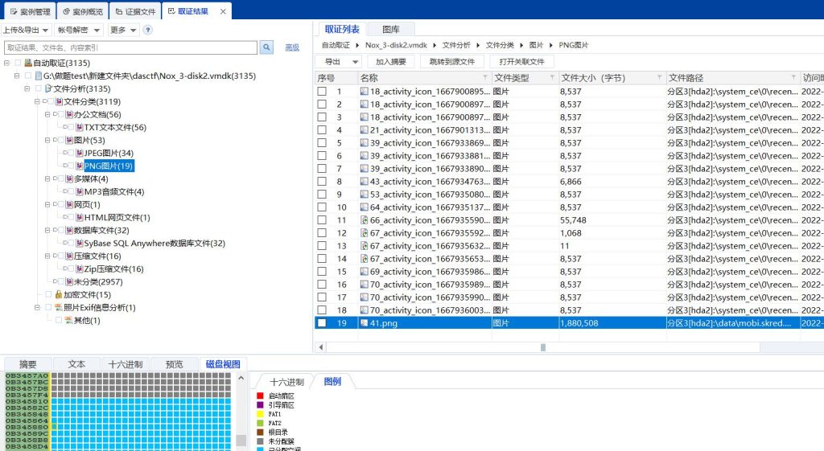This screenshot has width=824, height=451.
Task: Click the magnifier search button
Action: click(x=266, y=47)
